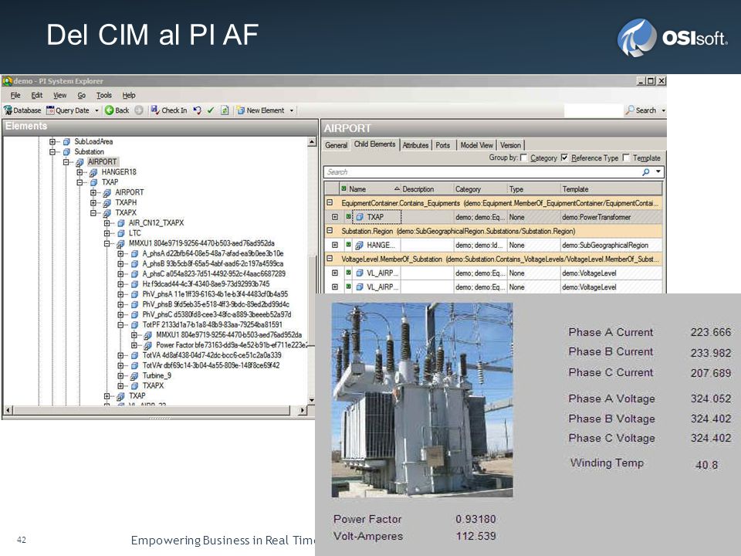741x556 pixels.
Task: Collapse the Substation.Region group row
Action: coord(330,231)
